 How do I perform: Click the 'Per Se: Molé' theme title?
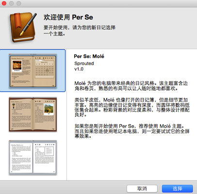tap(89, 56)
